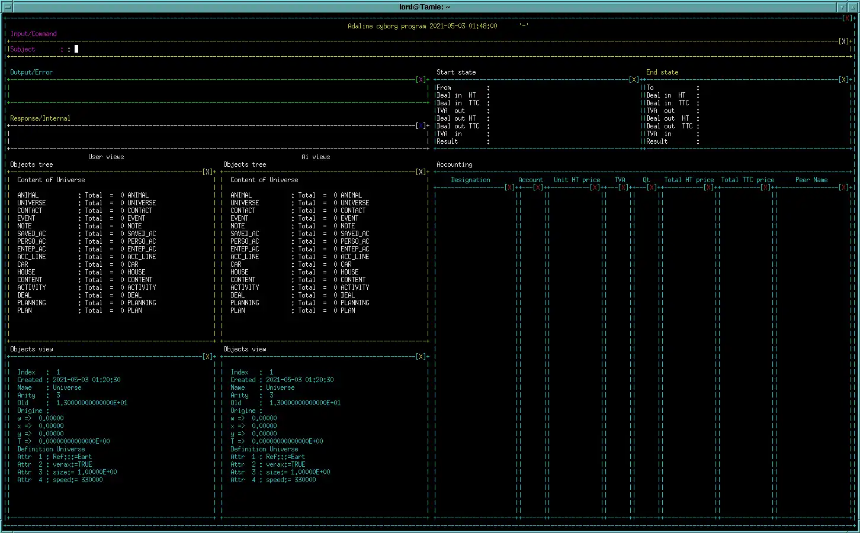Viewport: 860px width, 533px height.
Task: Open the window menu in the title bar
Action: coord(7,7)
